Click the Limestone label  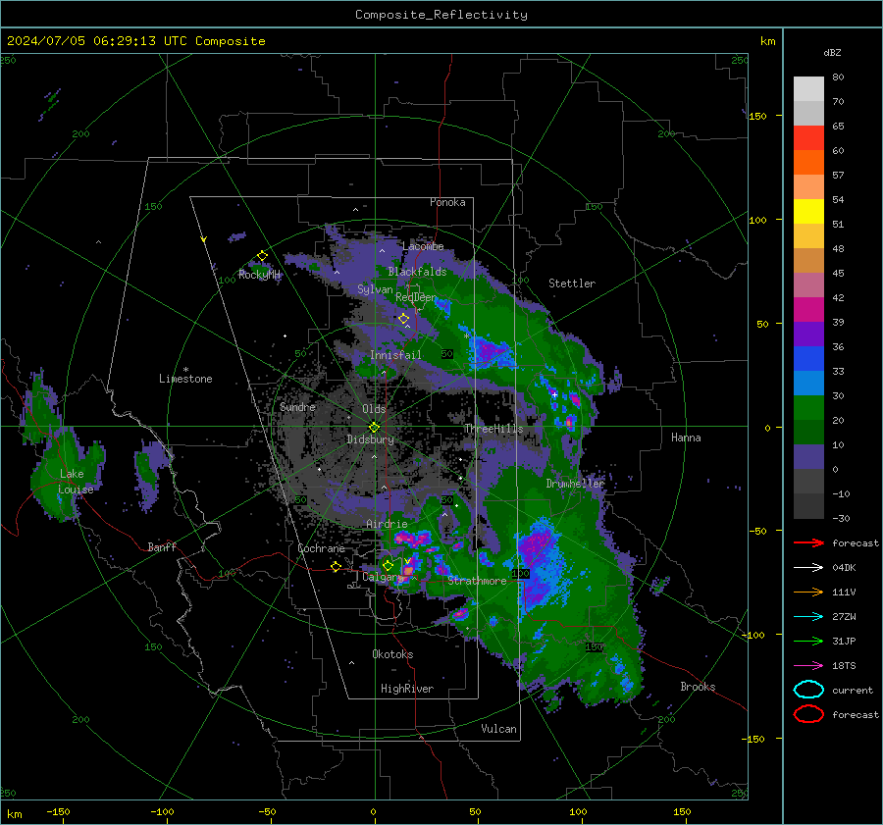(185, 379)
